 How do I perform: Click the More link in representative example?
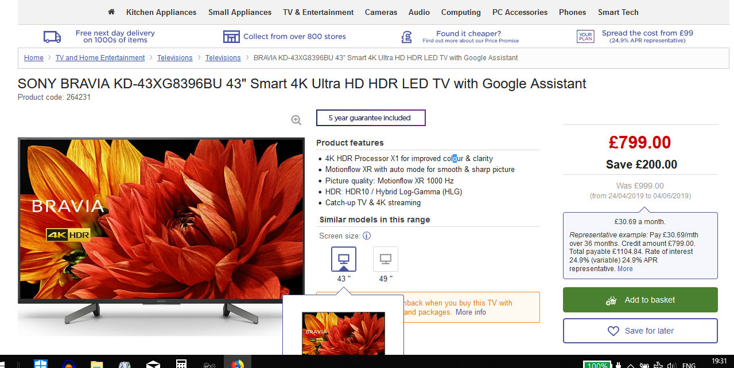(625, 269)
